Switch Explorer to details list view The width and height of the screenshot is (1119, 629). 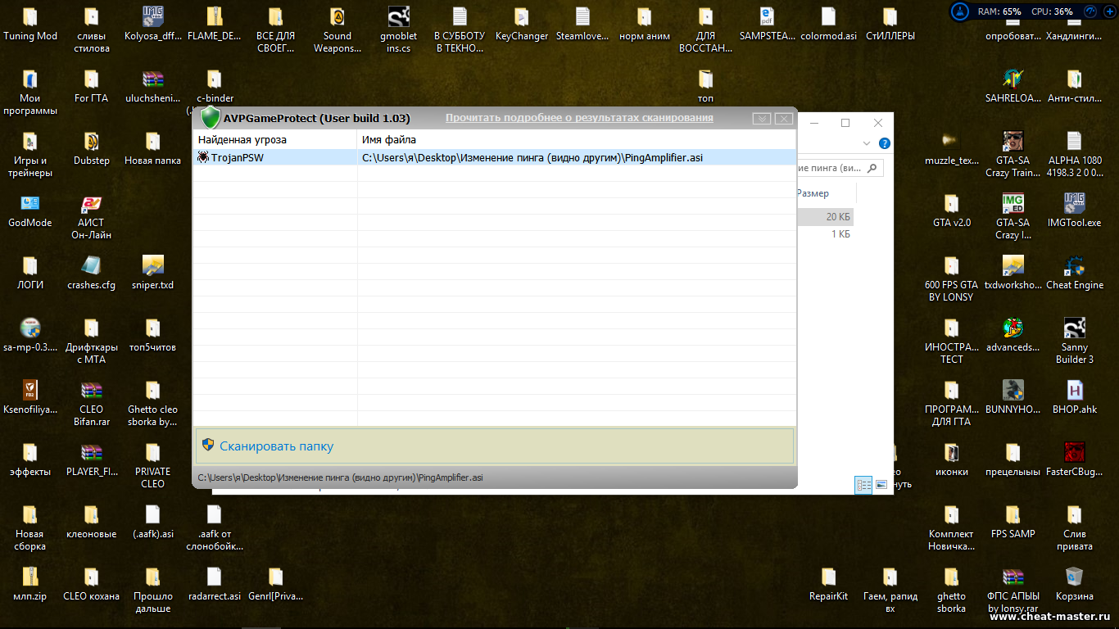[x=863, y=485]
